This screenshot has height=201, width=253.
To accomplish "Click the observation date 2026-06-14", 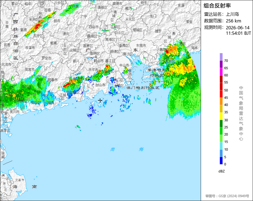I will point(238,28).
